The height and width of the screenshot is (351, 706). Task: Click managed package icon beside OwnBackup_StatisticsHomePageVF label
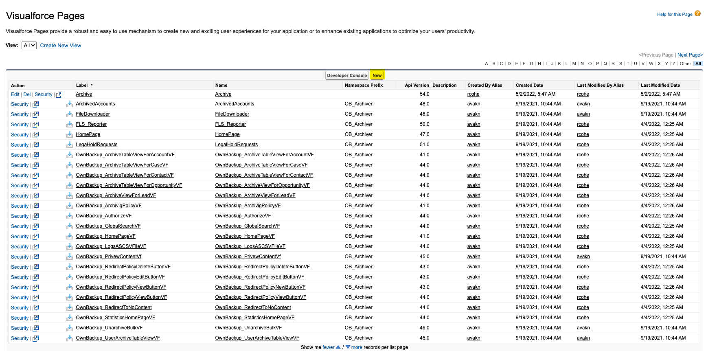(x=70, y=317)
